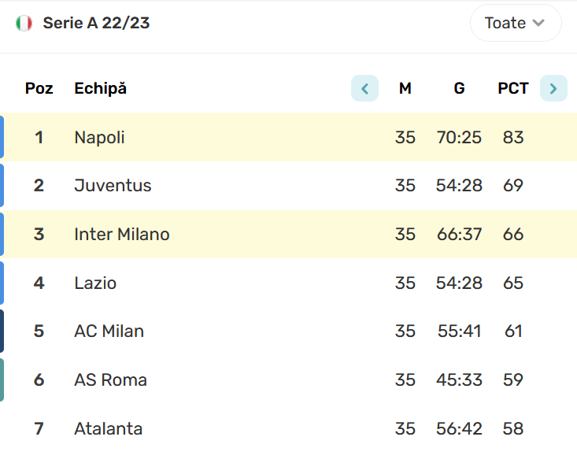Click the M matches column header
Screen dimensions: 577x459
[405, 88]
